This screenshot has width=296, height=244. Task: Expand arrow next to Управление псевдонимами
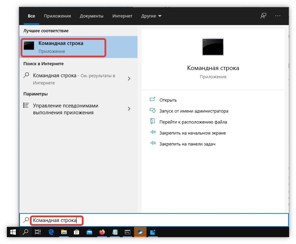tap(129, 109)
